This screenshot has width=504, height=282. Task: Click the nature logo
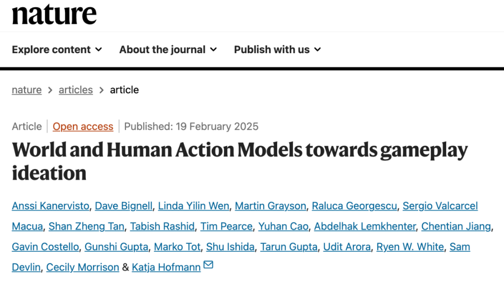coord(54,14)
